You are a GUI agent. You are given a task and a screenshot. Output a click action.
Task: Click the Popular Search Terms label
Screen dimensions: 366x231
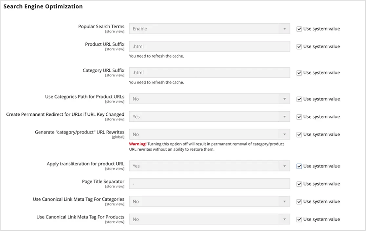[101, 26]
